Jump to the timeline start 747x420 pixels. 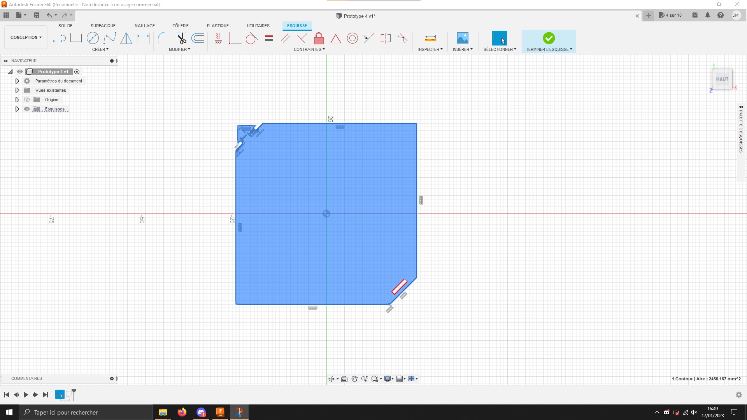(x=7, y=395)
